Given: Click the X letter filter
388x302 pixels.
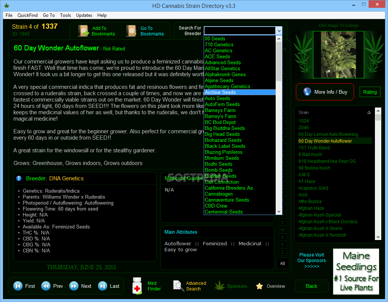Looking at the screenshot, I should [x=282, y=237].
